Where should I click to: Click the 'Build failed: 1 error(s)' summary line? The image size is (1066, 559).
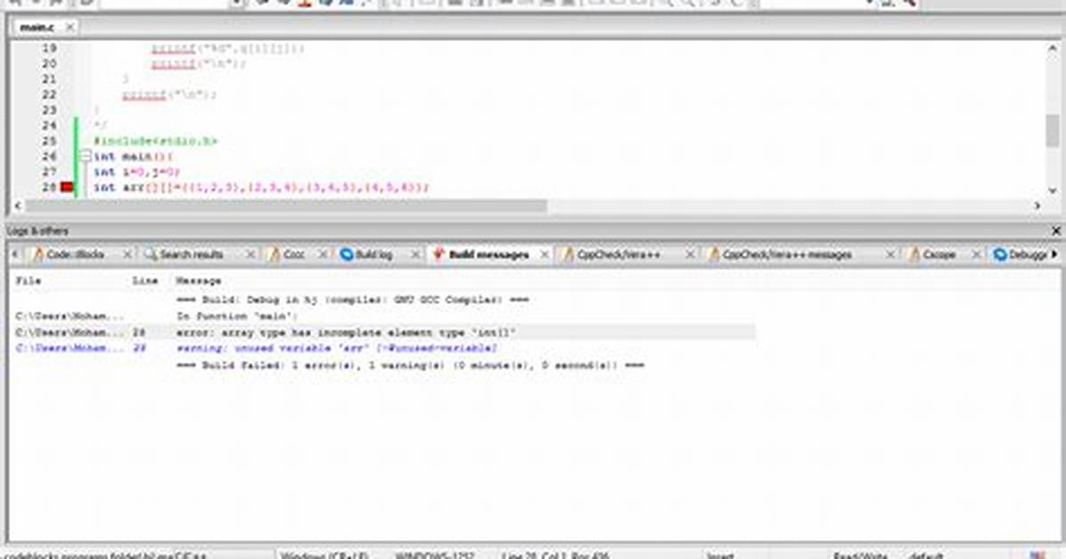(x=410, y=366)
